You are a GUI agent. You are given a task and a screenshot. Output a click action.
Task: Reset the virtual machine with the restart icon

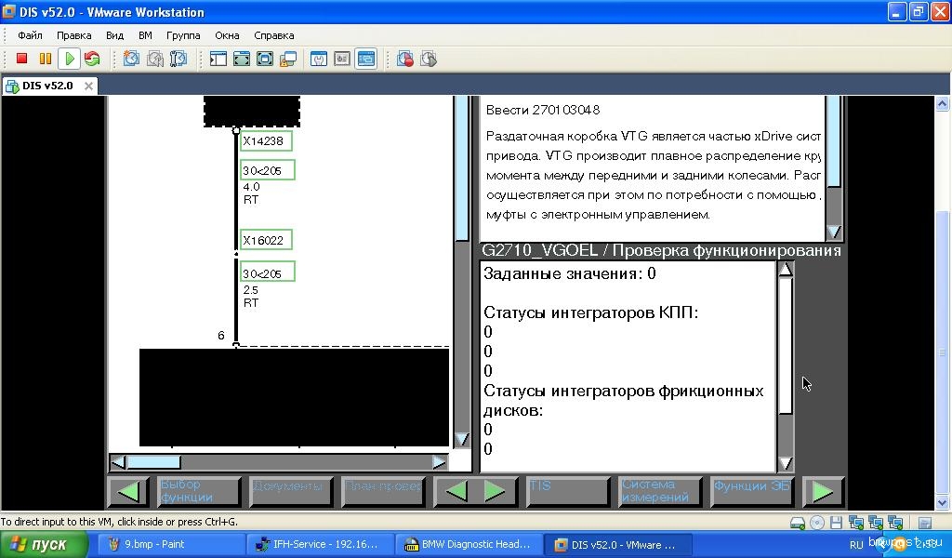pos(92,59)
